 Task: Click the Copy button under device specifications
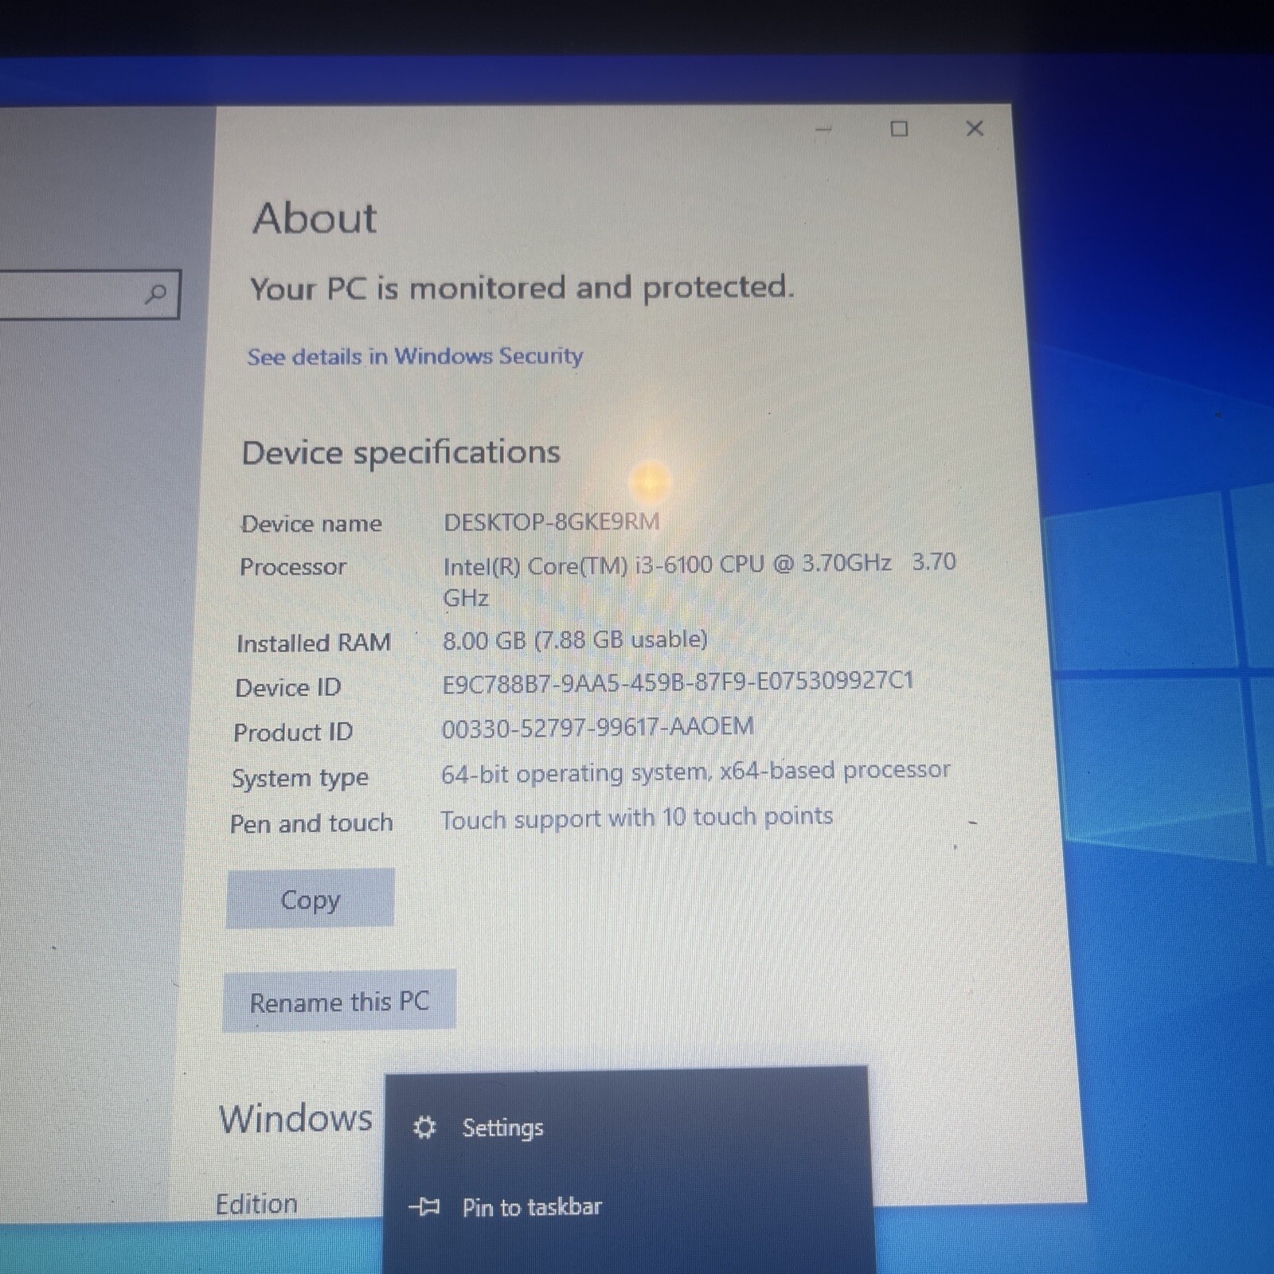310,899
